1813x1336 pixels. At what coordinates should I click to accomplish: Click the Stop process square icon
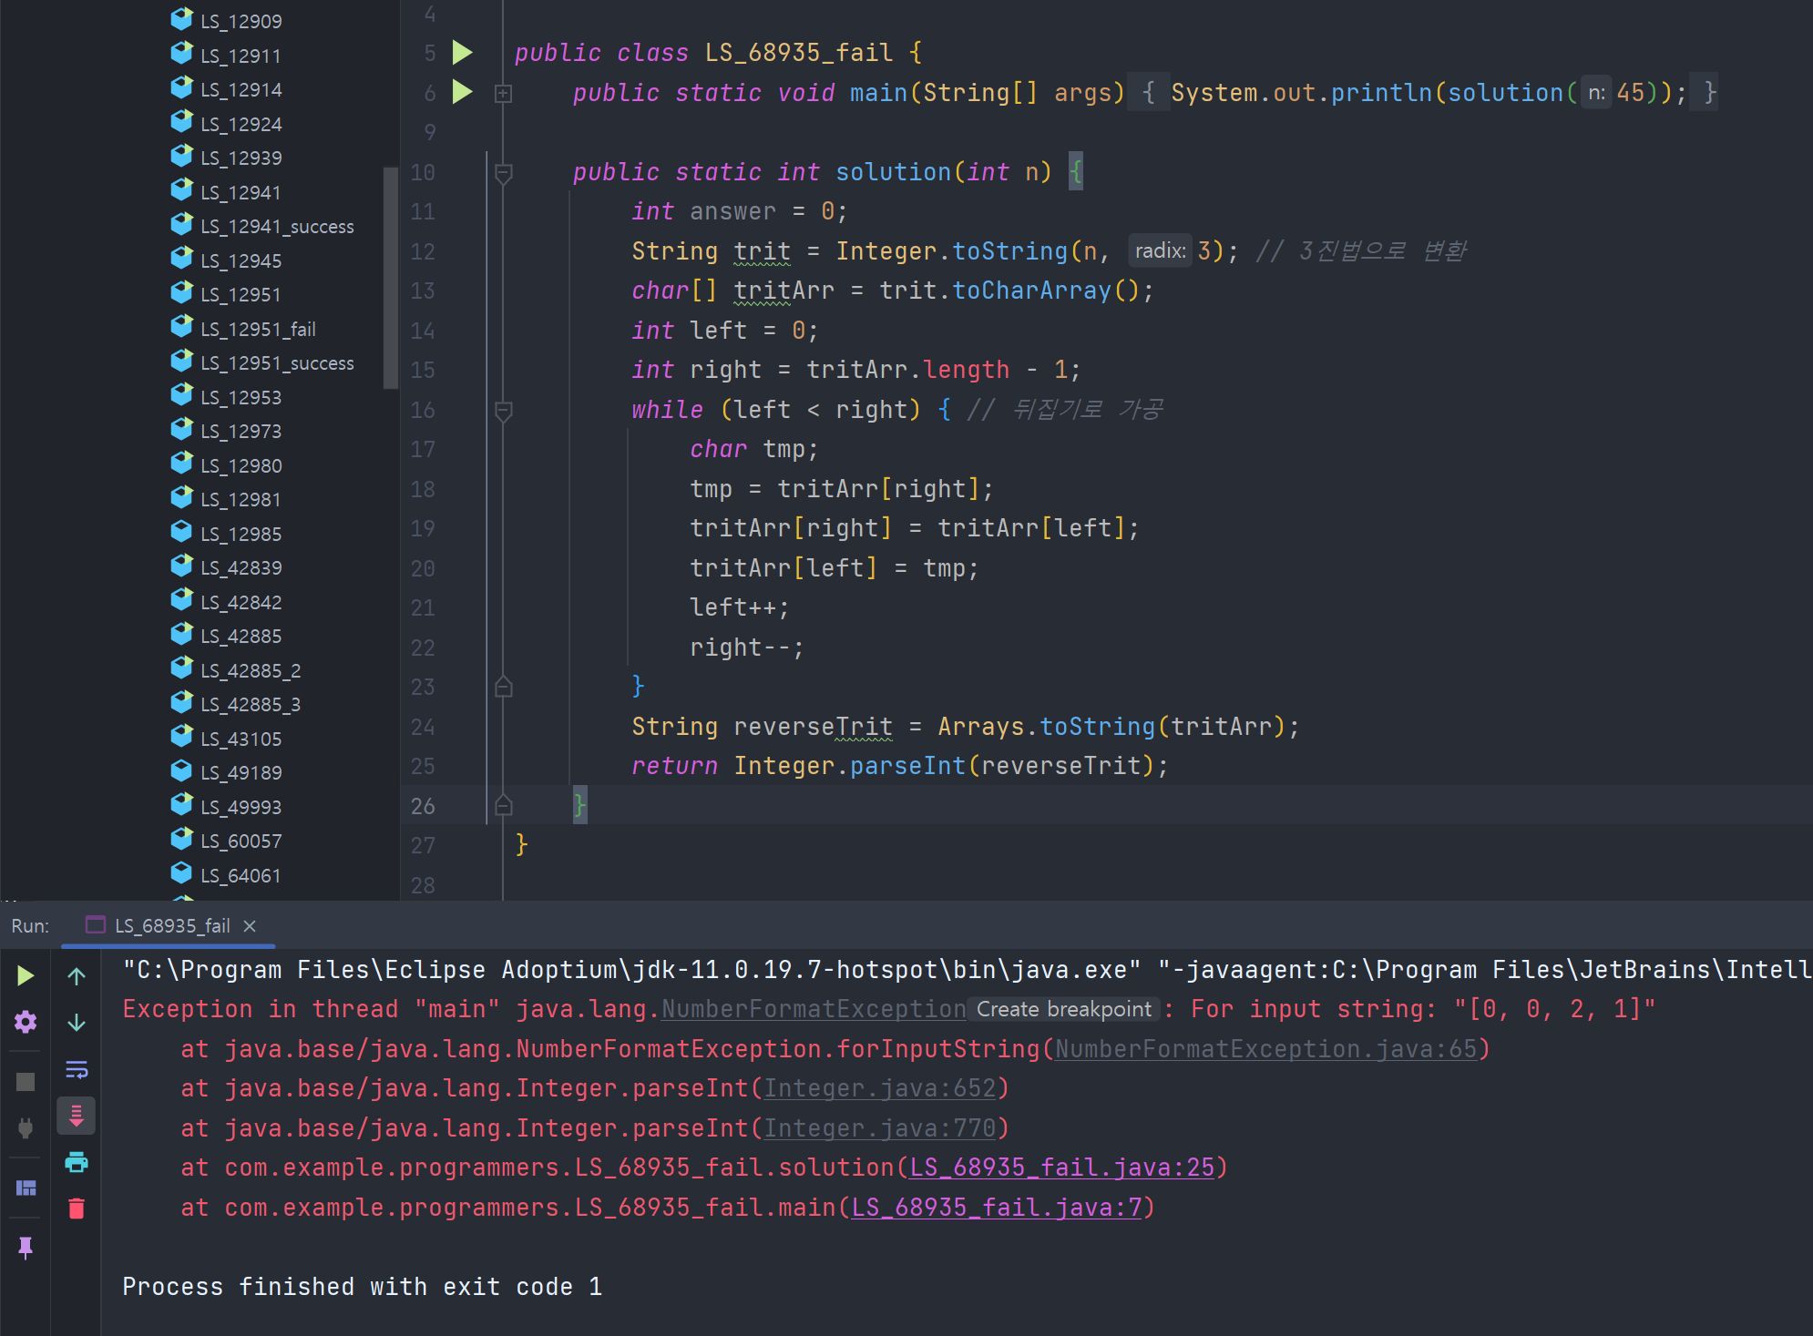[x=26, y=1082]
